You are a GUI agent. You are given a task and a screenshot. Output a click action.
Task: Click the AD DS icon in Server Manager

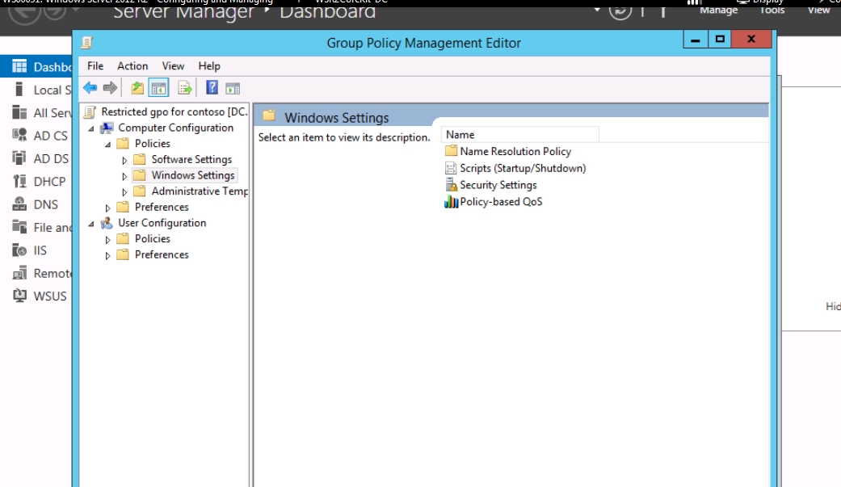19,157
